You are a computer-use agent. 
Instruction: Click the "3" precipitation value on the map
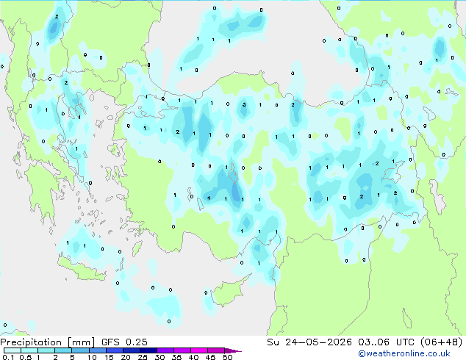click(x=244, y=104)
